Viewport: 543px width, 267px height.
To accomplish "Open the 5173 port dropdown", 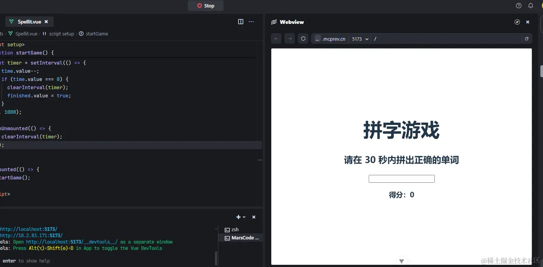I will [x=360, y=39].
